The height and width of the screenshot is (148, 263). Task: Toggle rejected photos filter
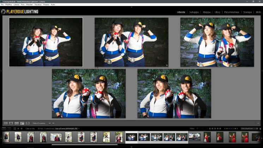[x=203, y=129]
